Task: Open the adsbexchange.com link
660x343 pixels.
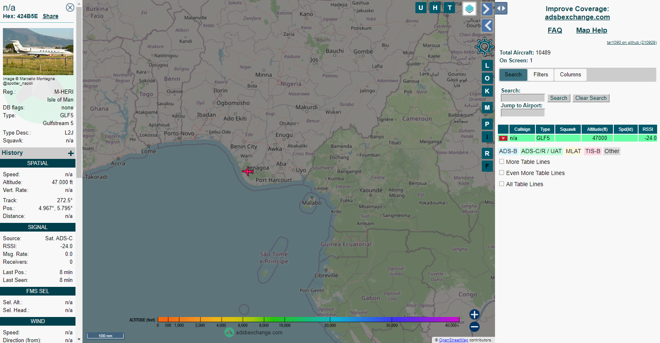Action: (577, 17)
